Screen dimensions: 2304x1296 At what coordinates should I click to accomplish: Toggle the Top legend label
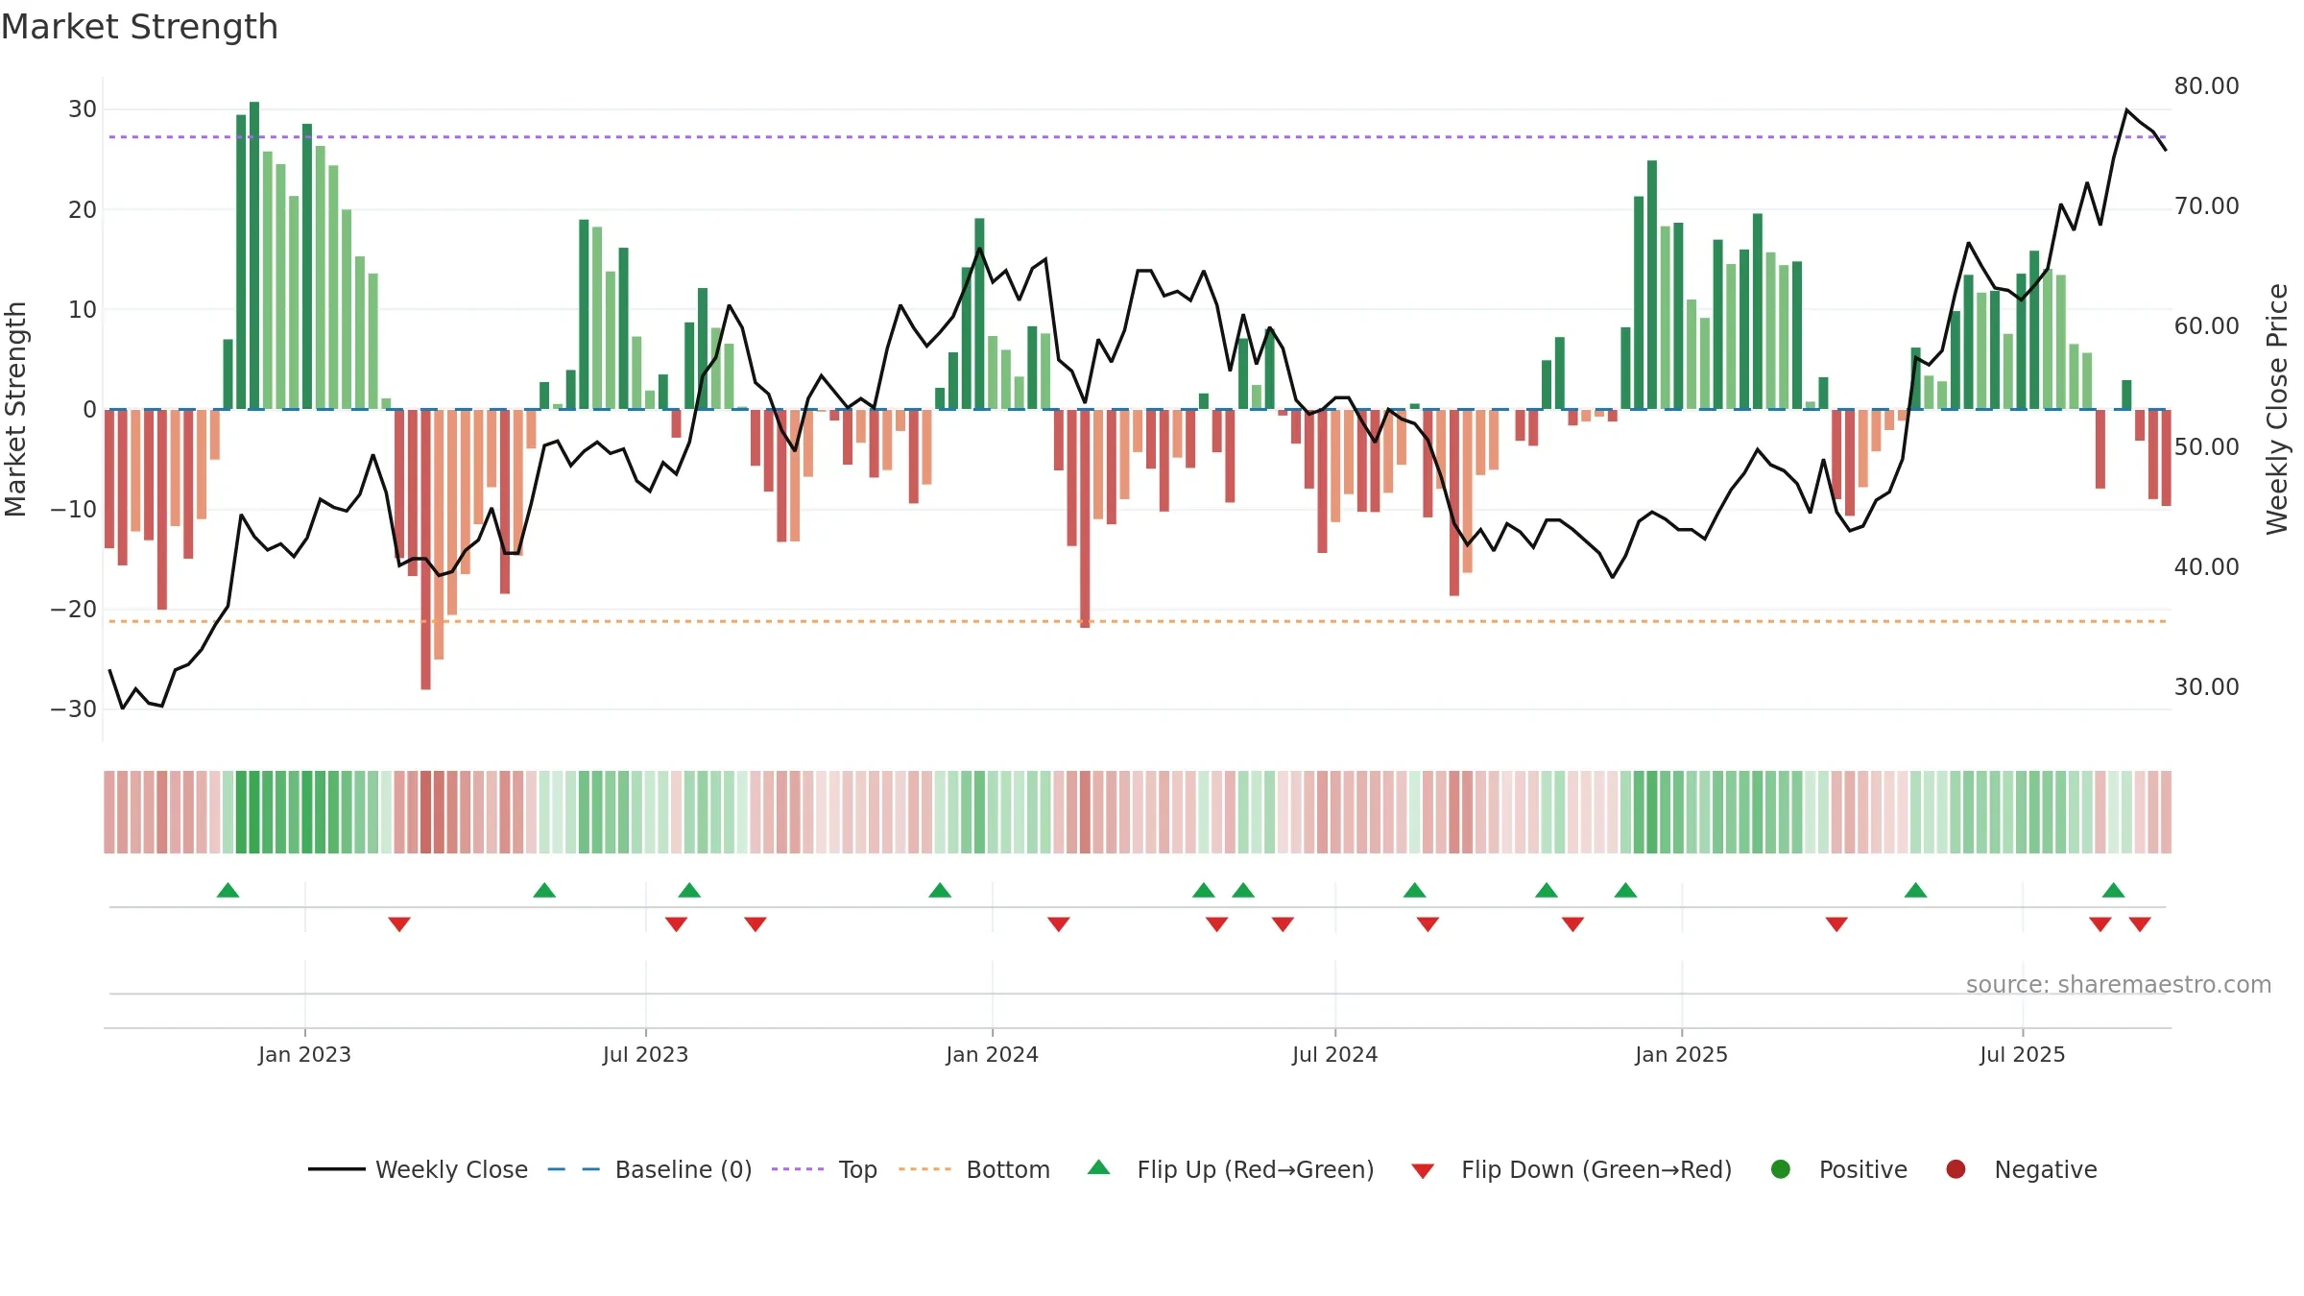[x=858, y=1169]
